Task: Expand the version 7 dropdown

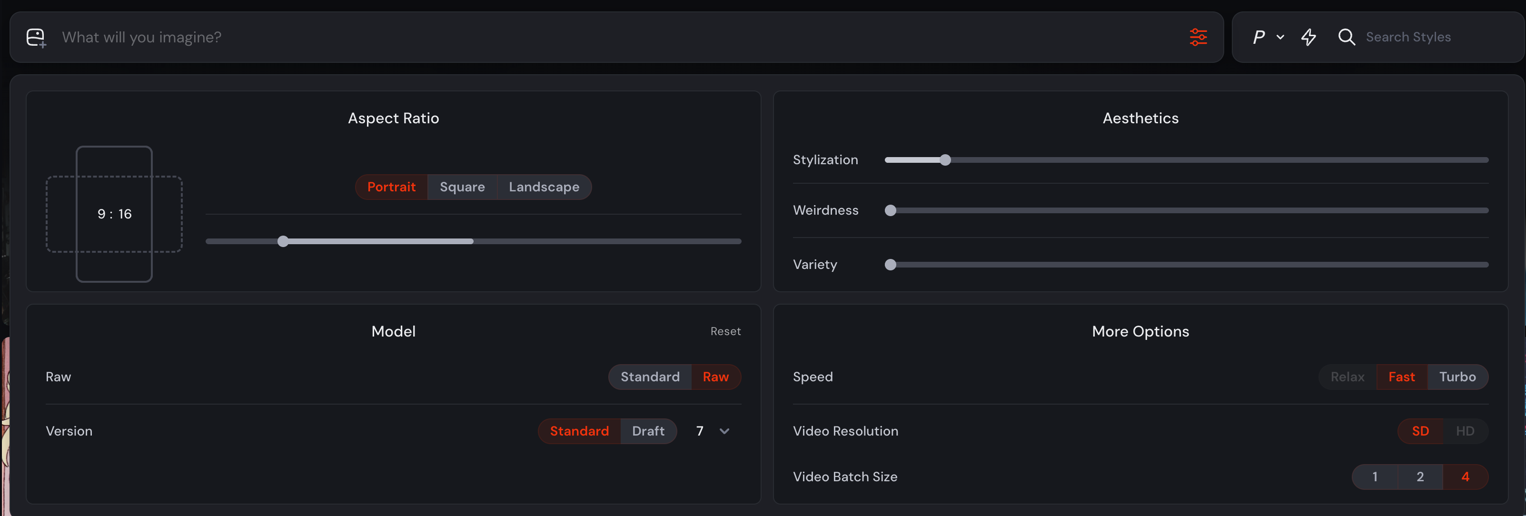Action: (x=724, y=431)
